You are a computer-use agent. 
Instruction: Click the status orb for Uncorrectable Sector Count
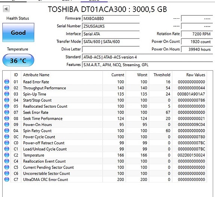pos(7,173)
